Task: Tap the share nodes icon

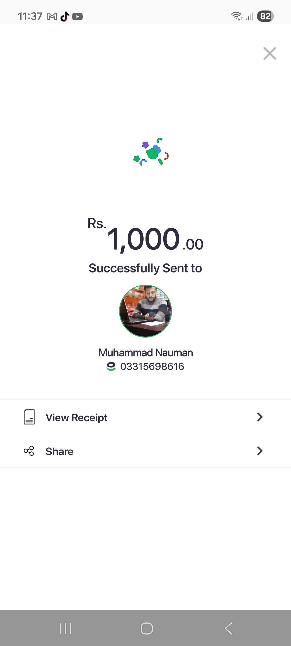Action: (29, 451)
